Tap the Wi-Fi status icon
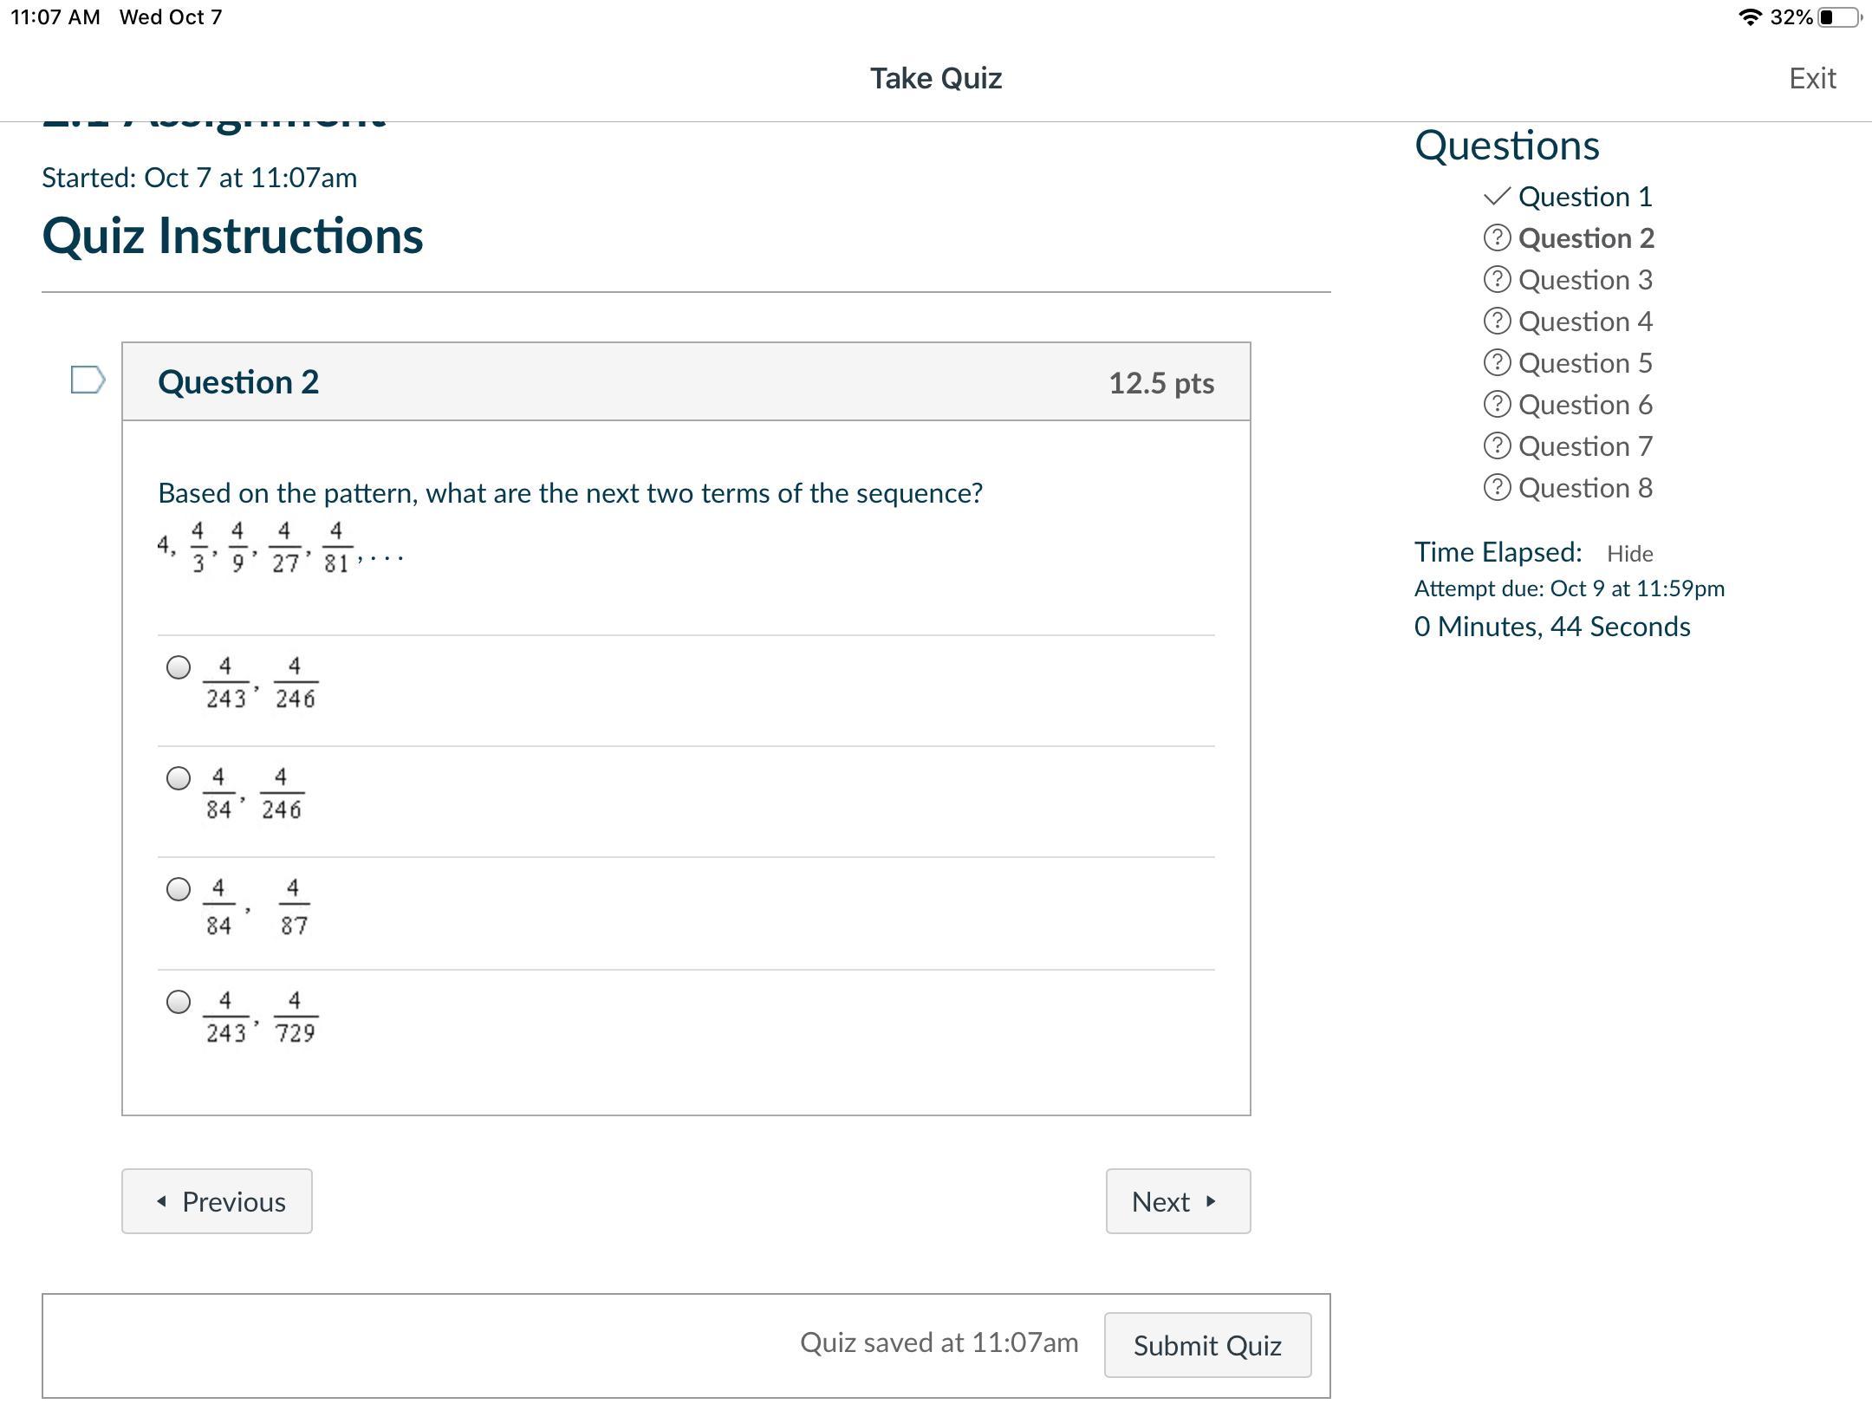1872x1404 pixels. click(1750, 17)
